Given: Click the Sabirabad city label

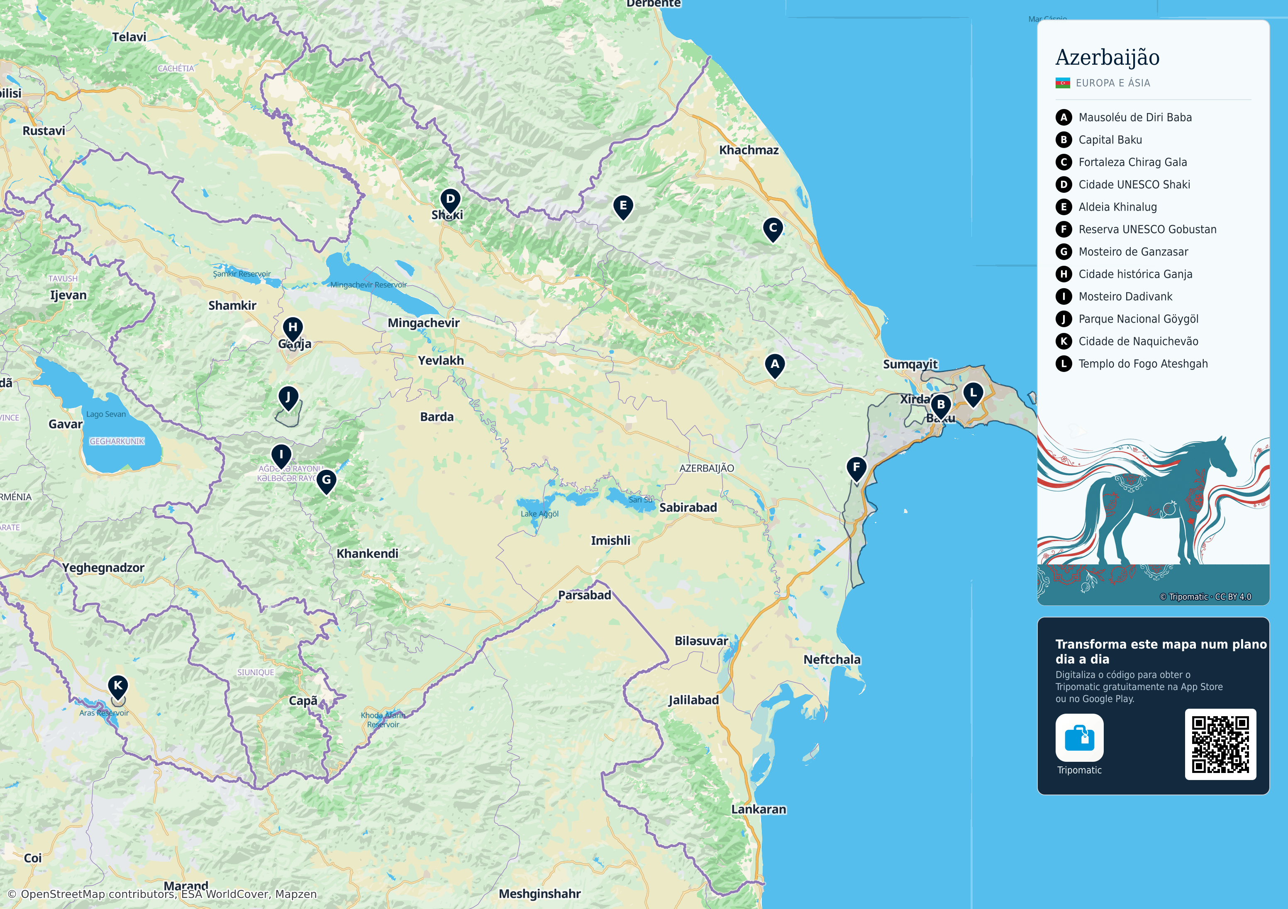Looking at the screenshot, I should coord(688,508).
